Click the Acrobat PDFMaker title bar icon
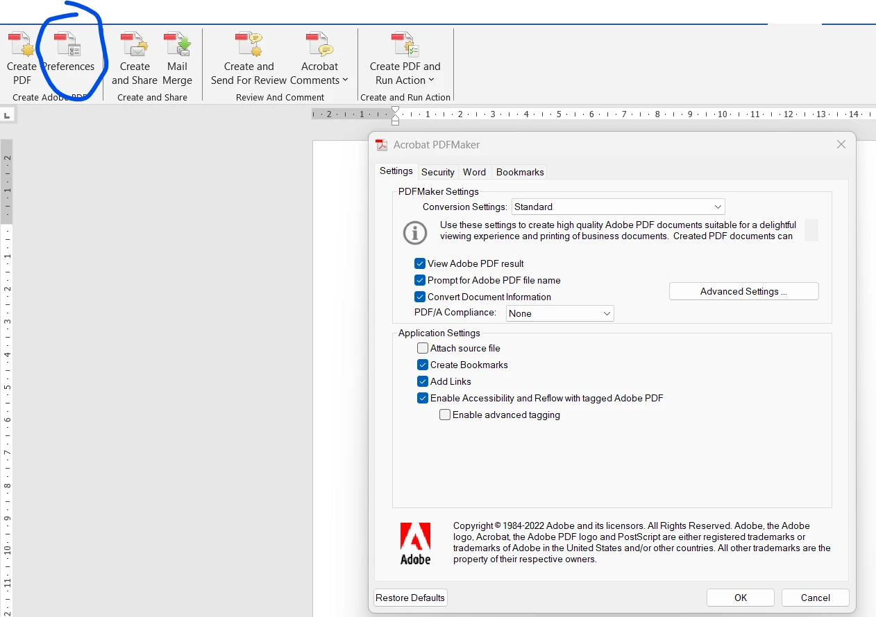This screenshot has height=617, width=876. tap(381, 145)
